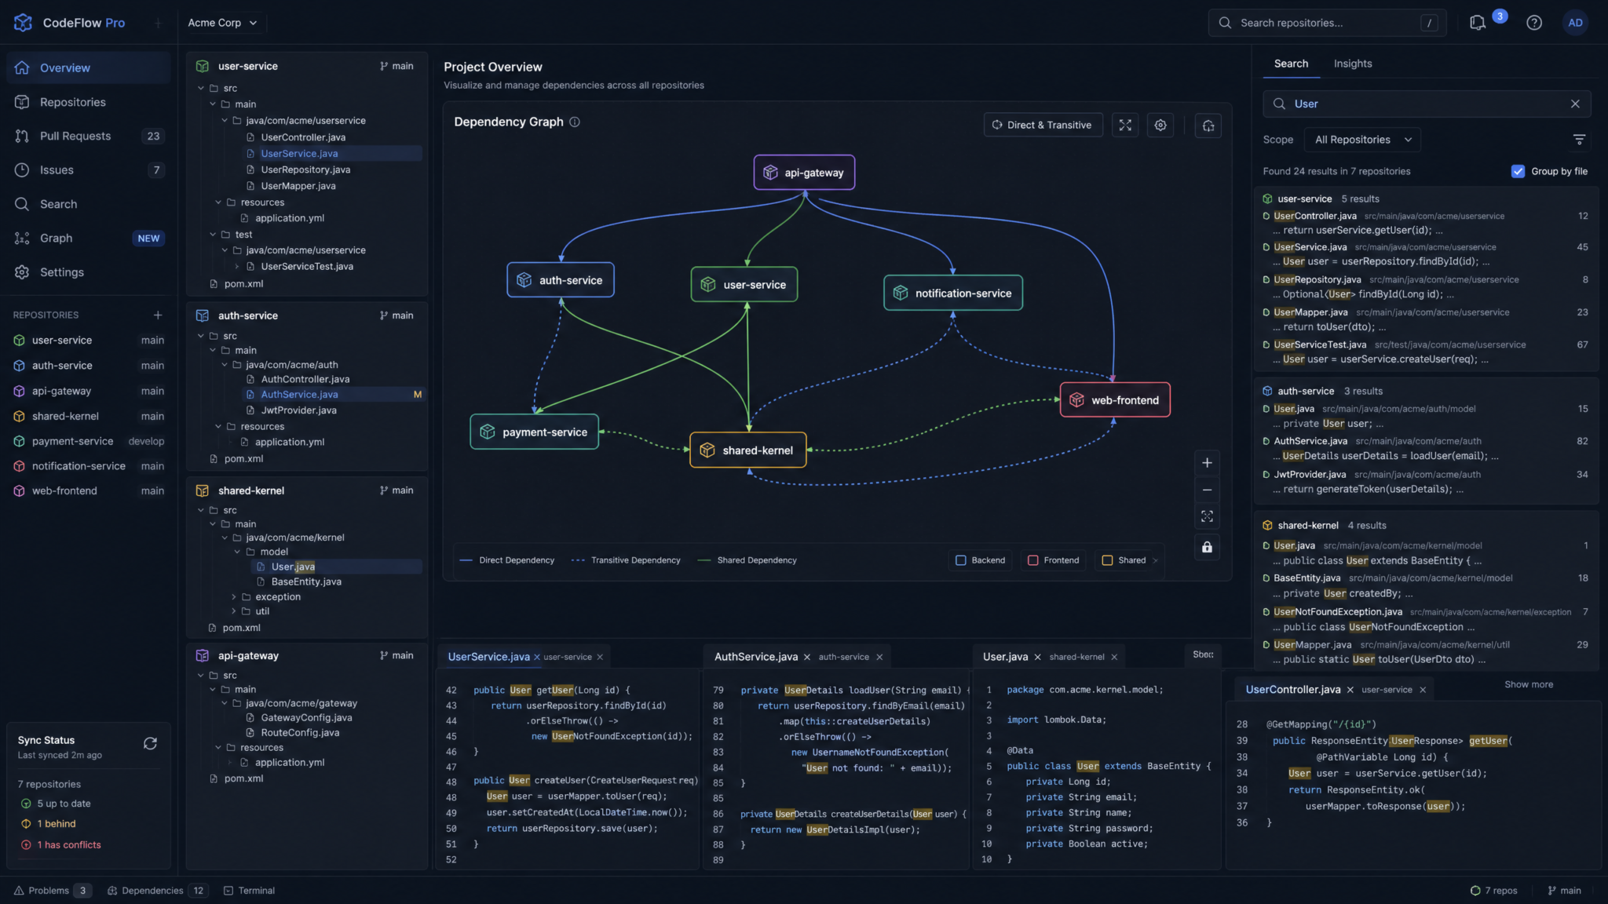This screenshot has width=1608, height=904.
Task: Open Pull Requests in the sidebar
Action: coord(89,136)
